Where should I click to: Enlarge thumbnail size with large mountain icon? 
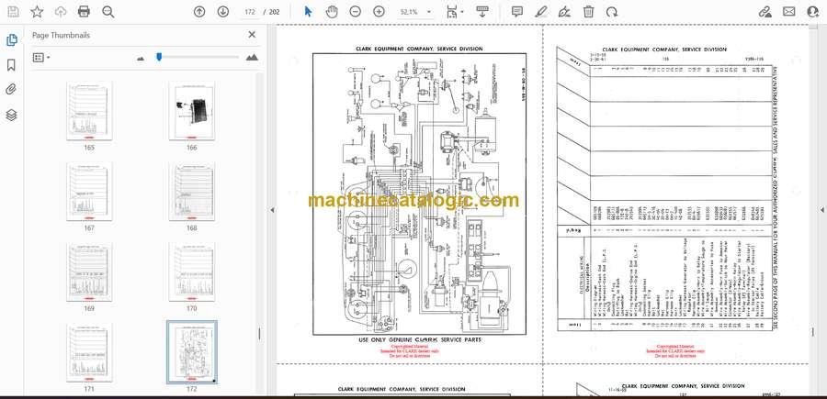pos(252,58)
